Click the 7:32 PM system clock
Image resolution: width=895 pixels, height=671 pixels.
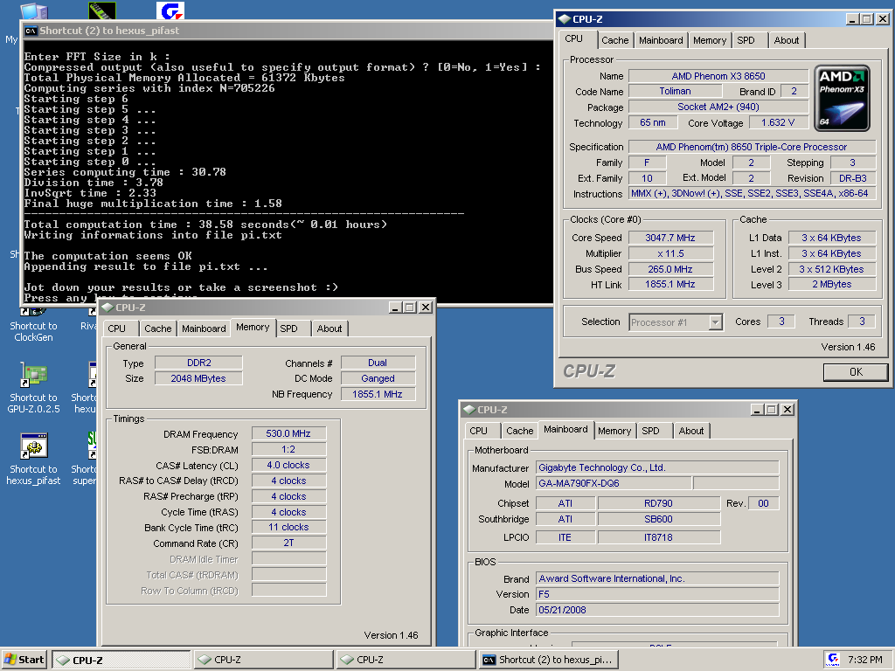864,660
